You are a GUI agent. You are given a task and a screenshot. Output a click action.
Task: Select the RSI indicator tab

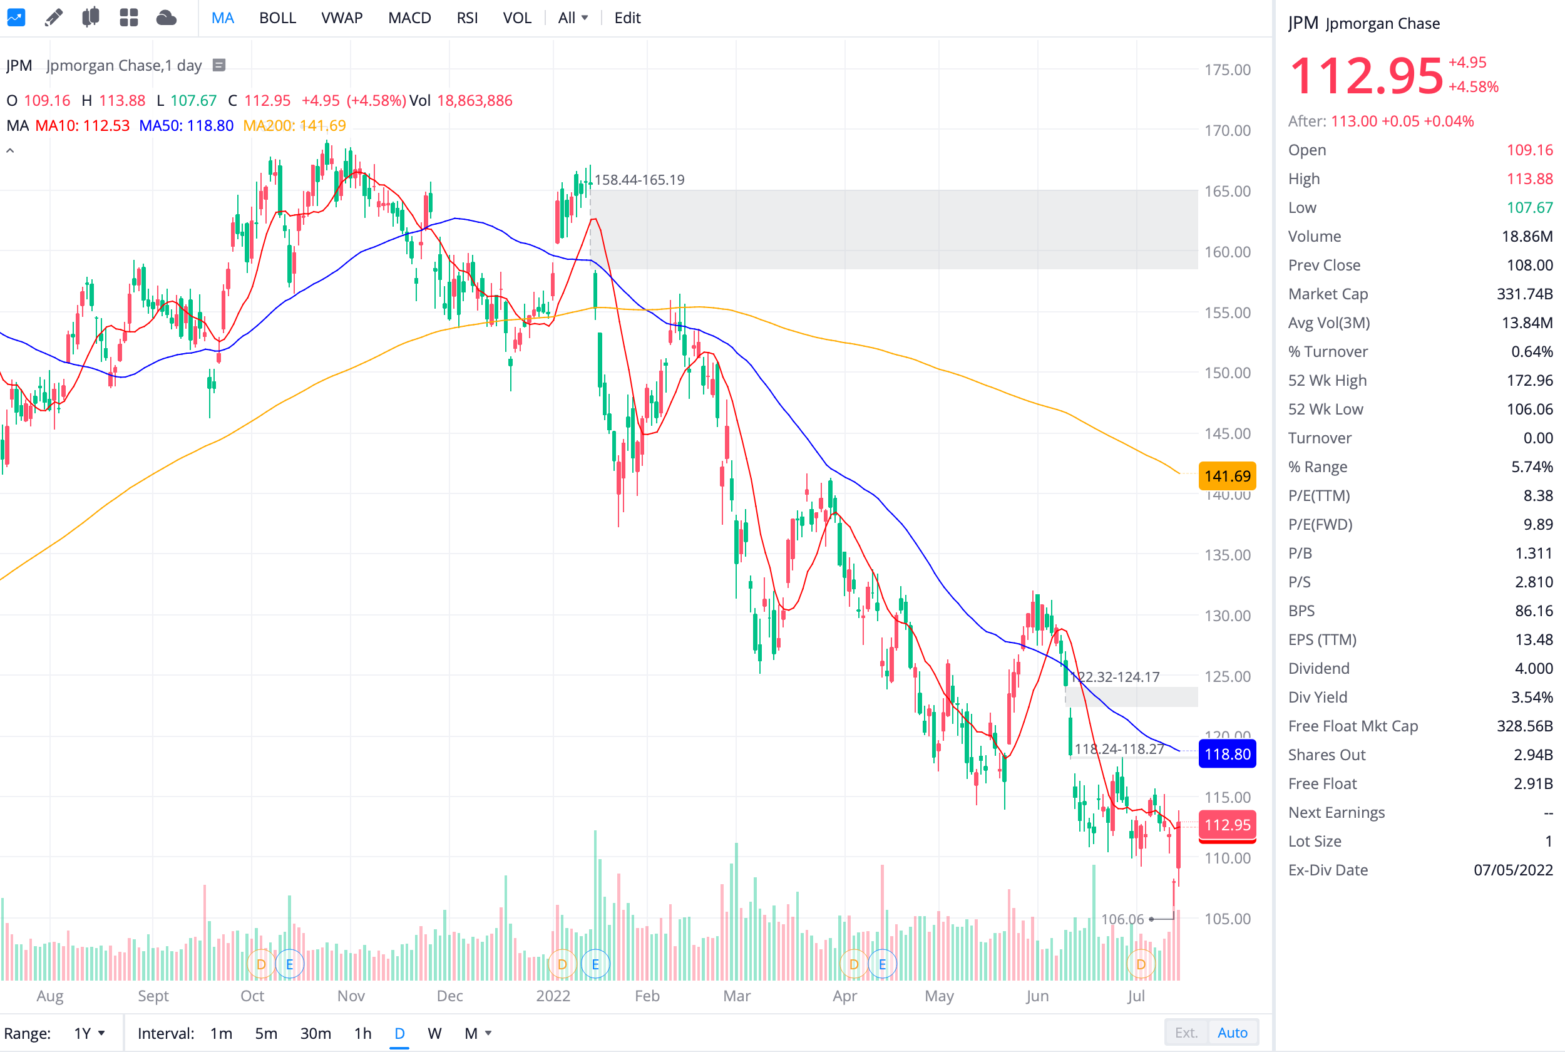point(467,18)
